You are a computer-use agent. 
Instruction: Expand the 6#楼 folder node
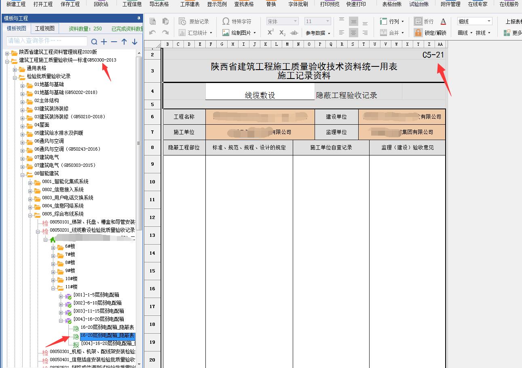coord(53,247)
